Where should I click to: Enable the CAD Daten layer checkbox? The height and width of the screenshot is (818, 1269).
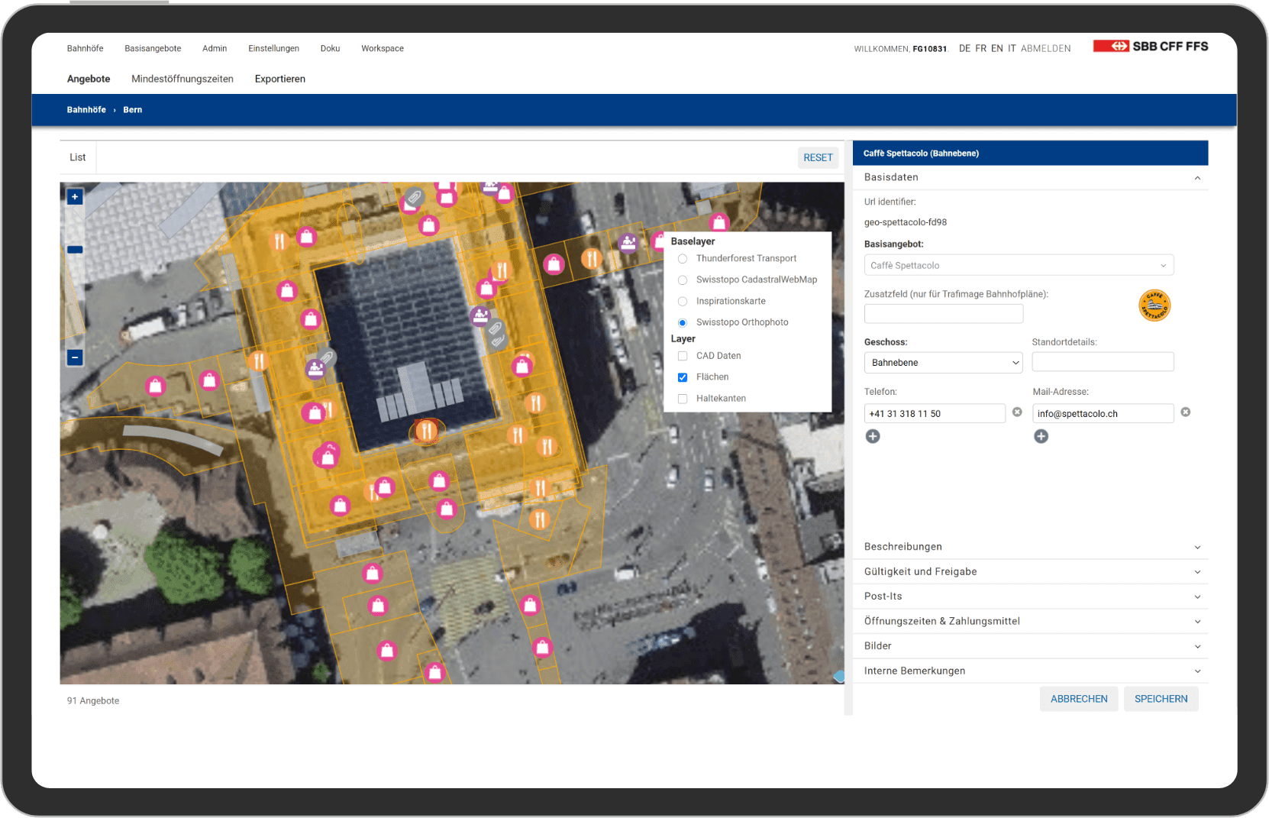683,356
